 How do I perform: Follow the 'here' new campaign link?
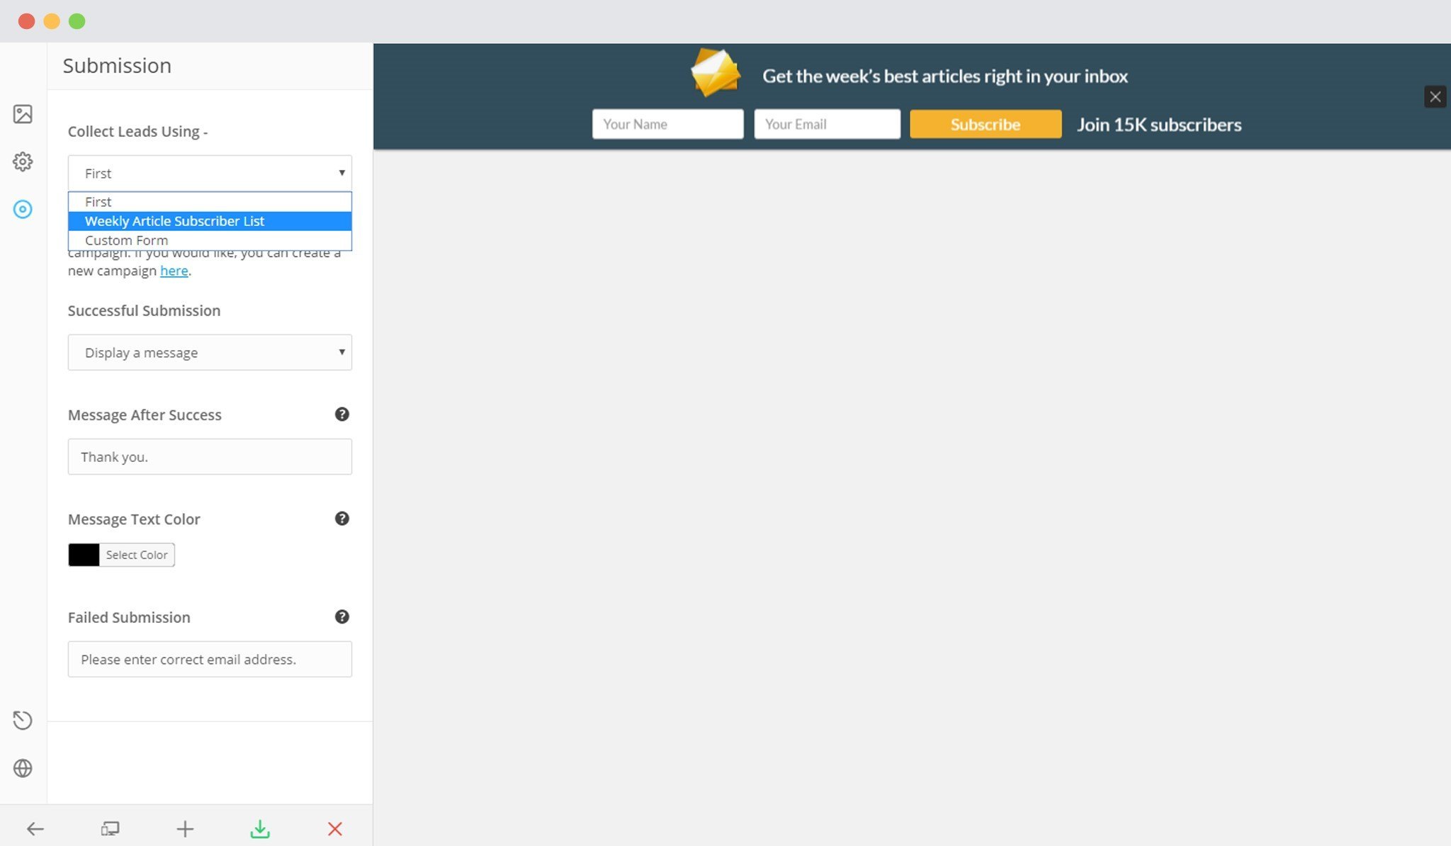tap(174, 271)
